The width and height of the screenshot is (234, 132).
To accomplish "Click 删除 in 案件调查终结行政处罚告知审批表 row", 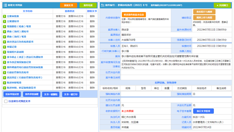I will 92,67.
